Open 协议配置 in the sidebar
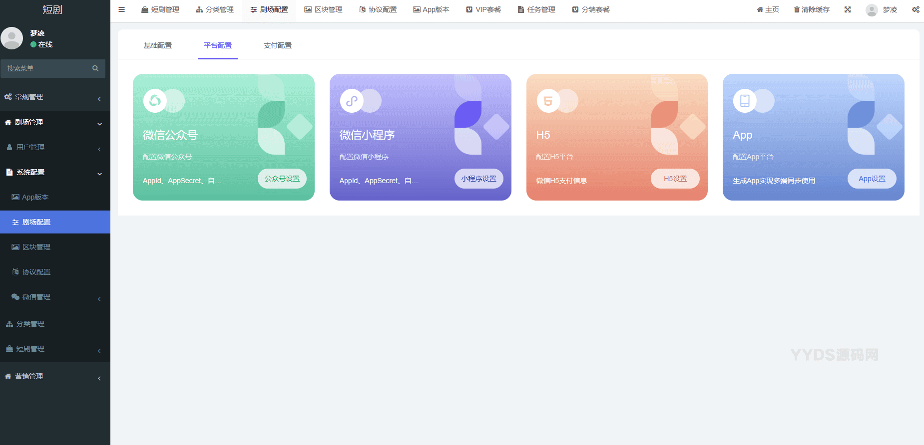 point(55,272)
